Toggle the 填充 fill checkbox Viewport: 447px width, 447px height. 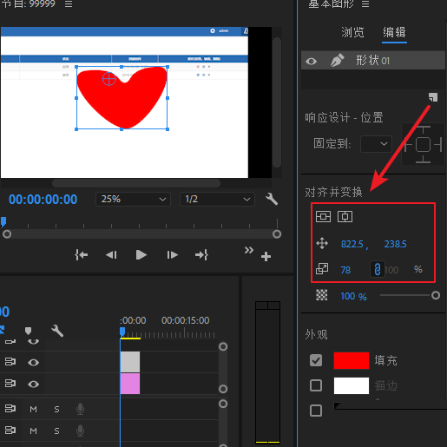pyautogui.click(x=316, y=360)
